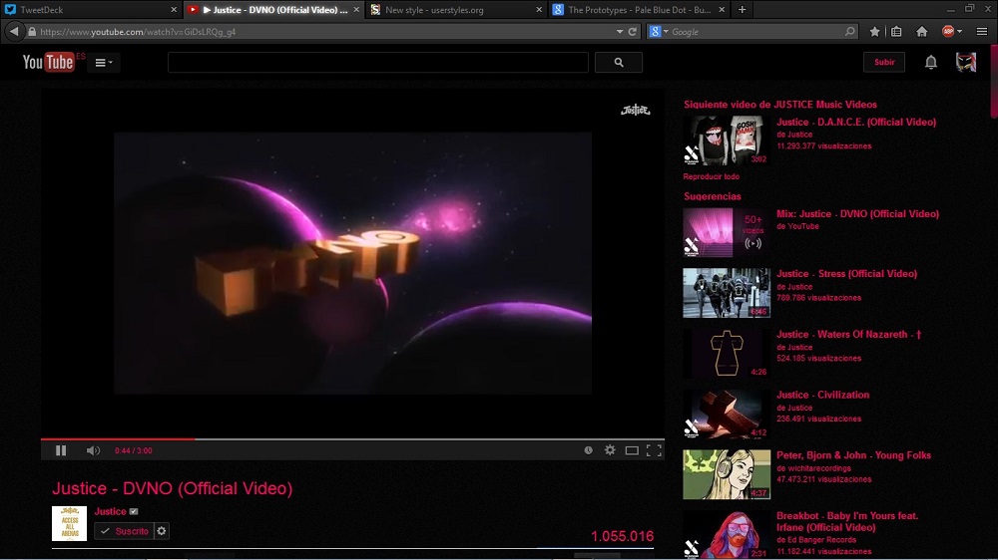This screenshot has height=560, width=998.
Task: Open the user account avatar
Action: [965, 62]
